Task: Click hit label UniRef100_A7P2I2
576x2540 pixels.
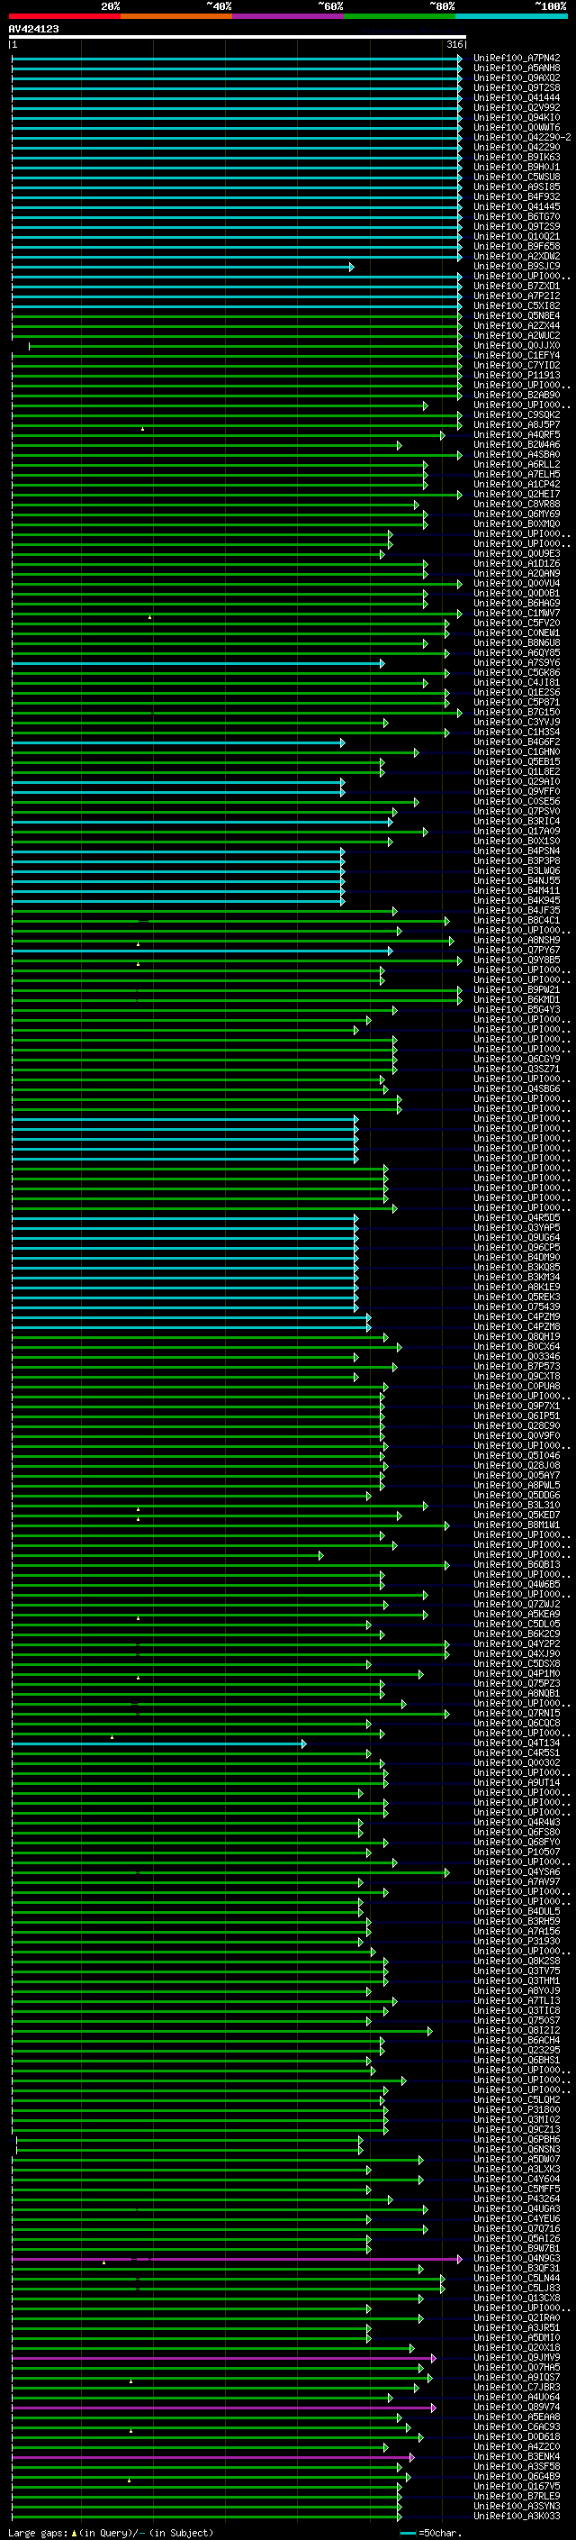Action: pos(516,296)
